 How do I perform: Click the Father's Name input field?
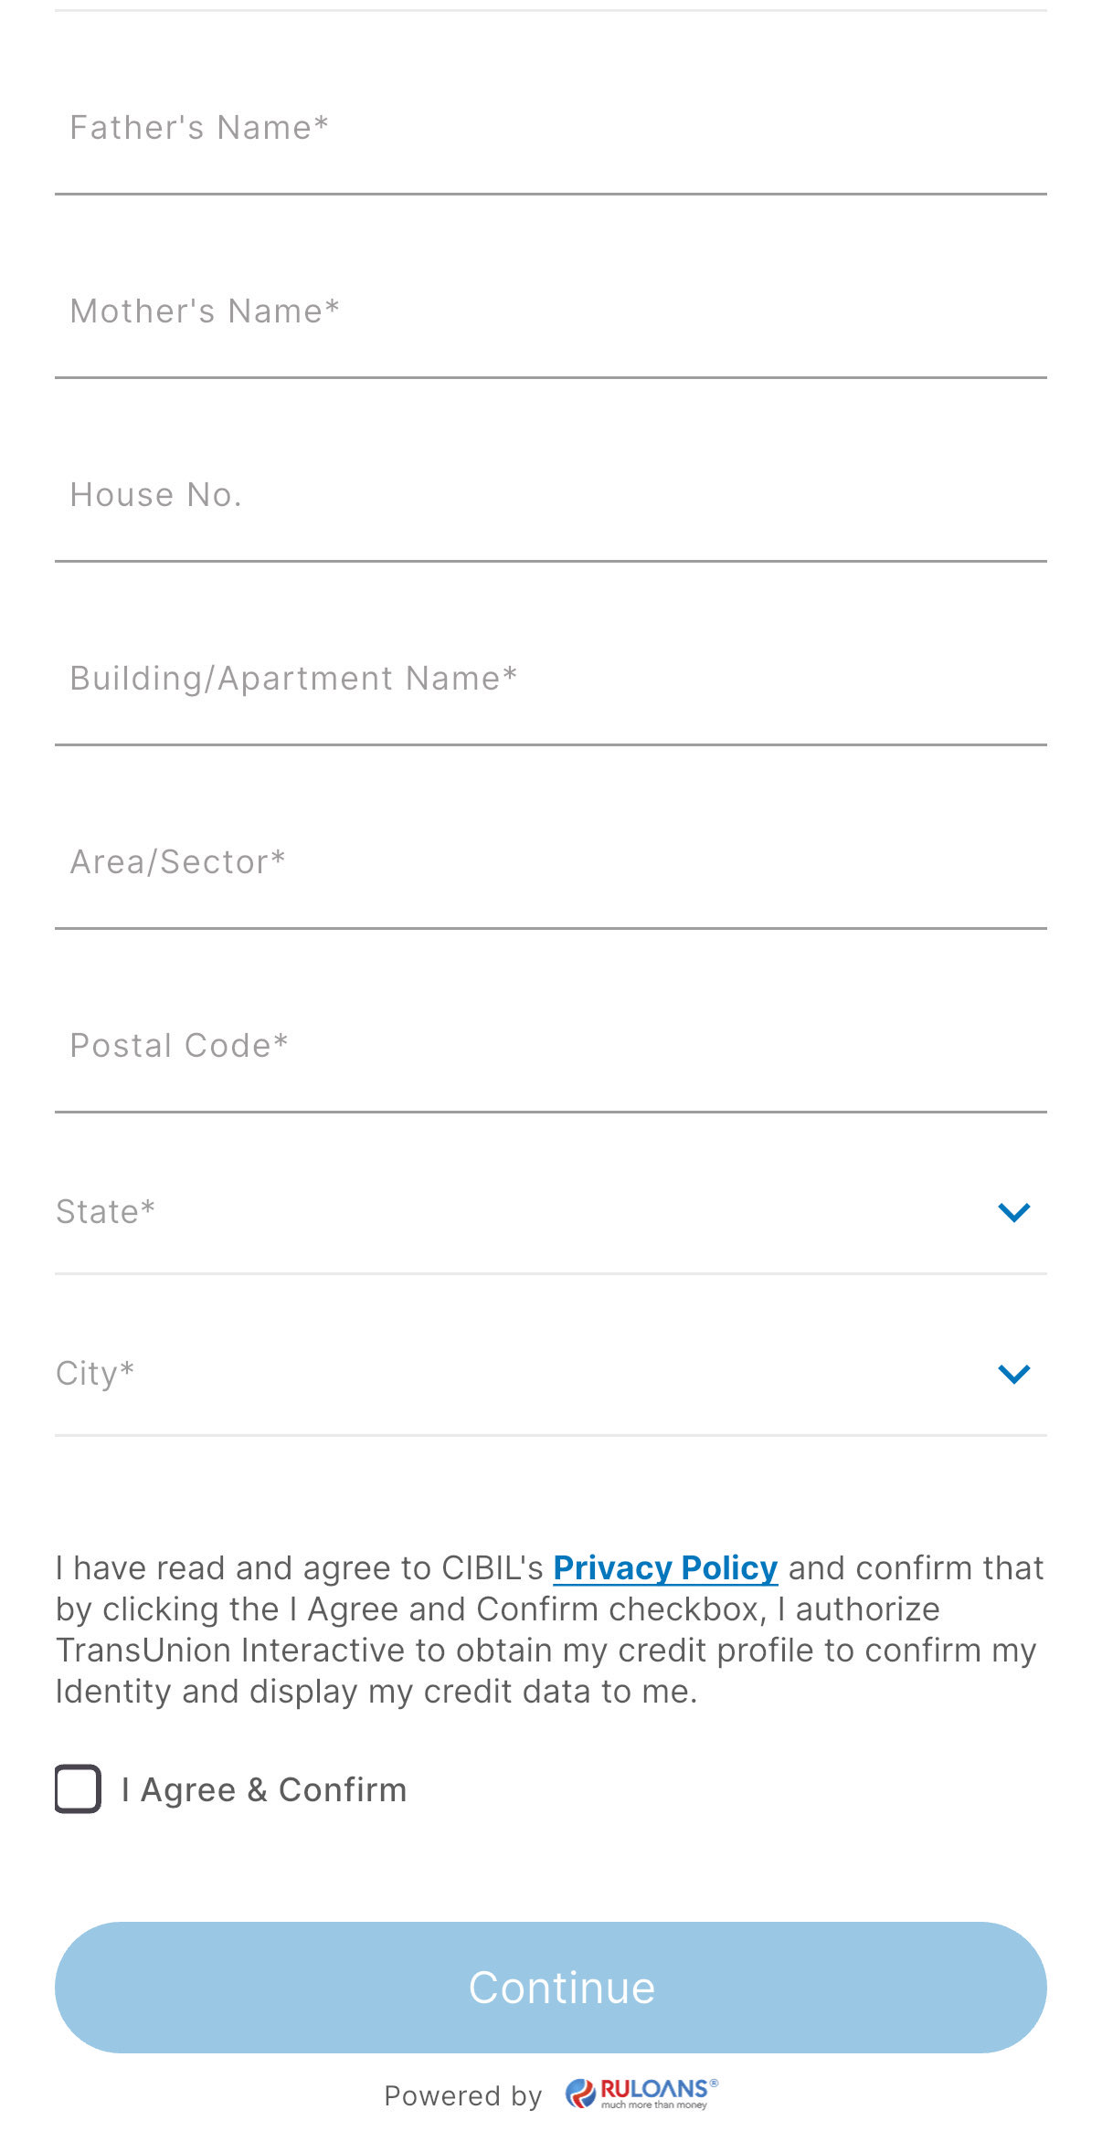(548, 129)
